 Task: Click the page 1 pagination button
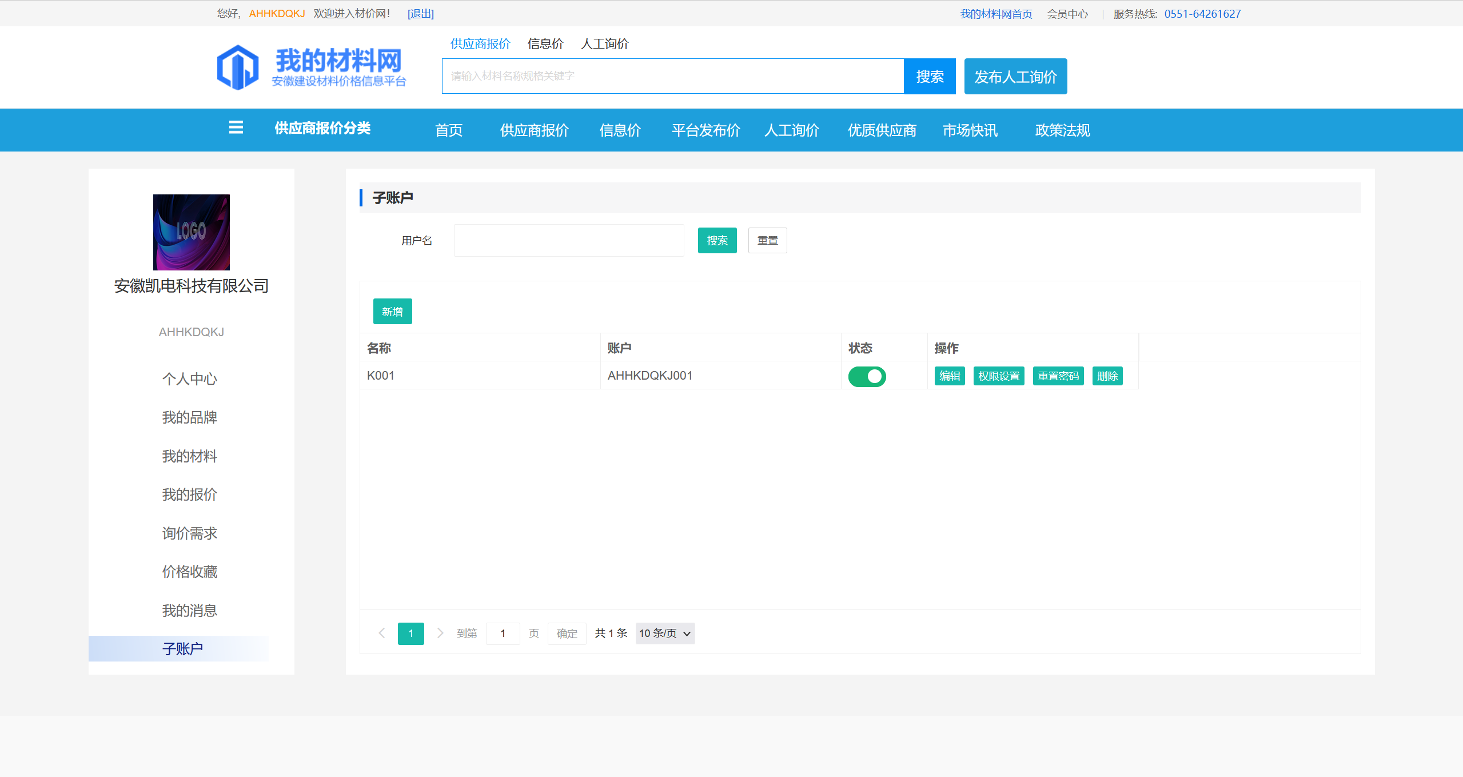410,633
